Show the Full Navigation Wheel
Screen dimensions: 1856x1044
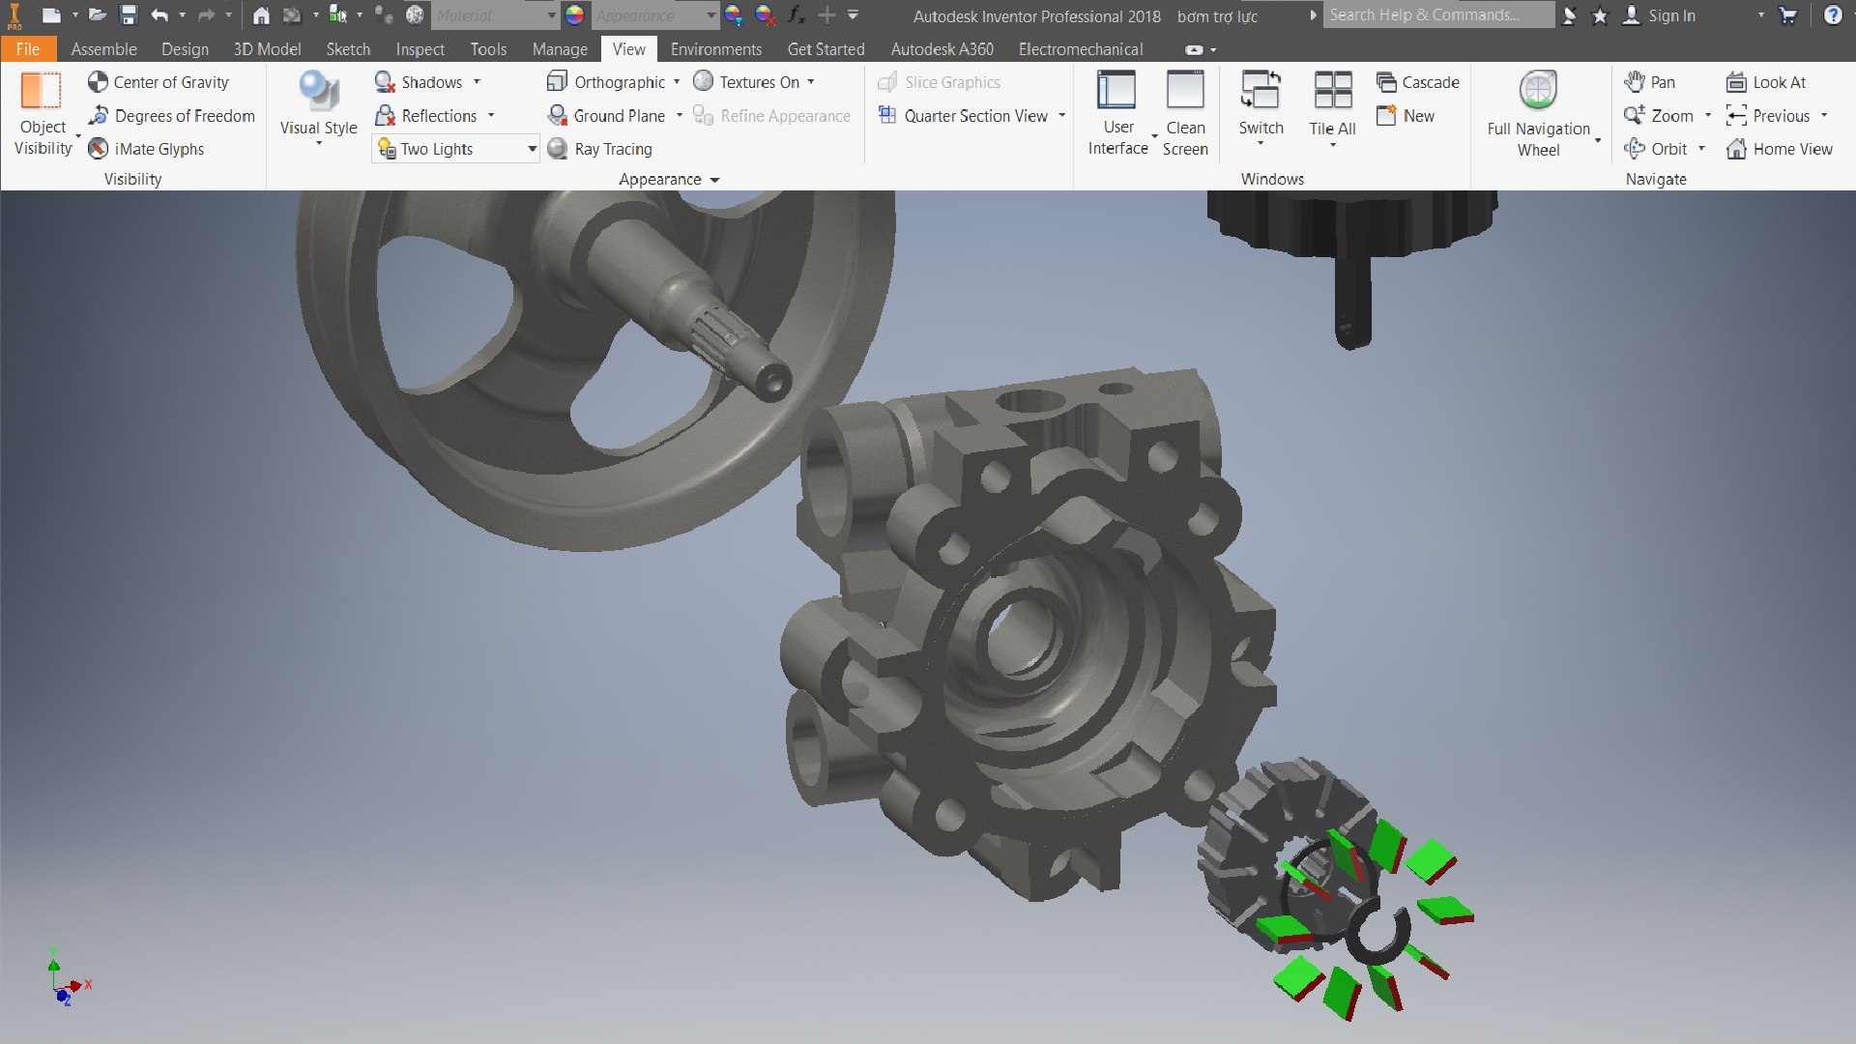point(1538,114)
